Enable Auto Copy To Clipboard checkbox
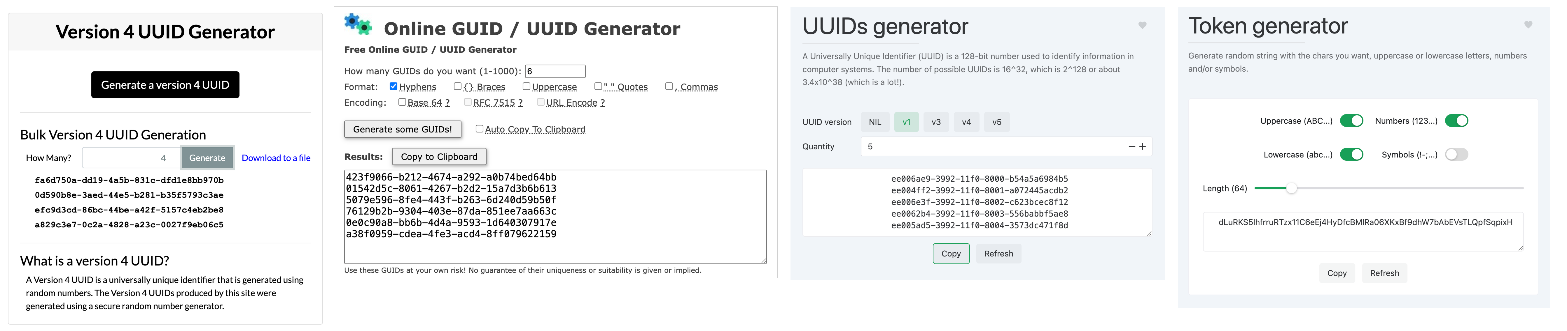Screen dimensions: 1567x331 click(x=479, y=129)
